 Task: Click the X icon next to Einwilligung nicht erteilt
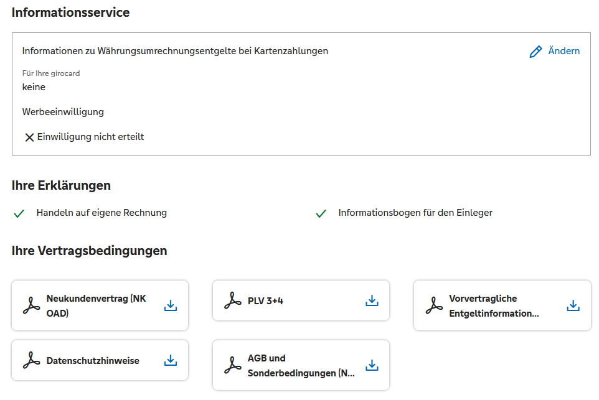tap(29, 137)
